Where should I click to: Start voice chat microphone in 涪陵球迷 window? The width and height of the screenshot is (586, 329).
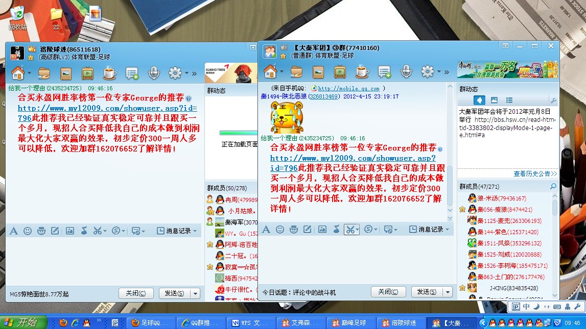pyautogui.click(x=154, y=73)
